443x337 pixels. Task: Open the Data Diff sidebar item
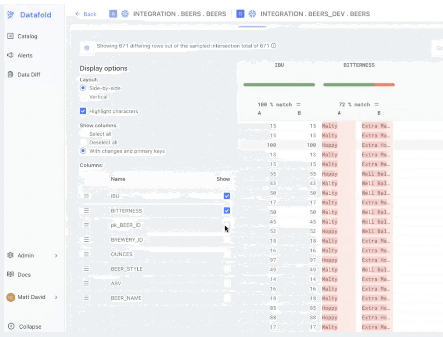(24, 74)
